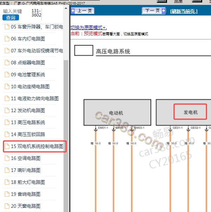This screenshot has height=212, width=211.
Task: Click document icon beside 17 喇叭电路图
Action: point(7,170)
